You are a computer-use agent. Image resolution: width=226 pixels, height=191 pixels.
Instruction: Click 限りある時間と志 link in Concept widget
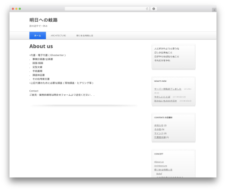click(x=163, y=170)
